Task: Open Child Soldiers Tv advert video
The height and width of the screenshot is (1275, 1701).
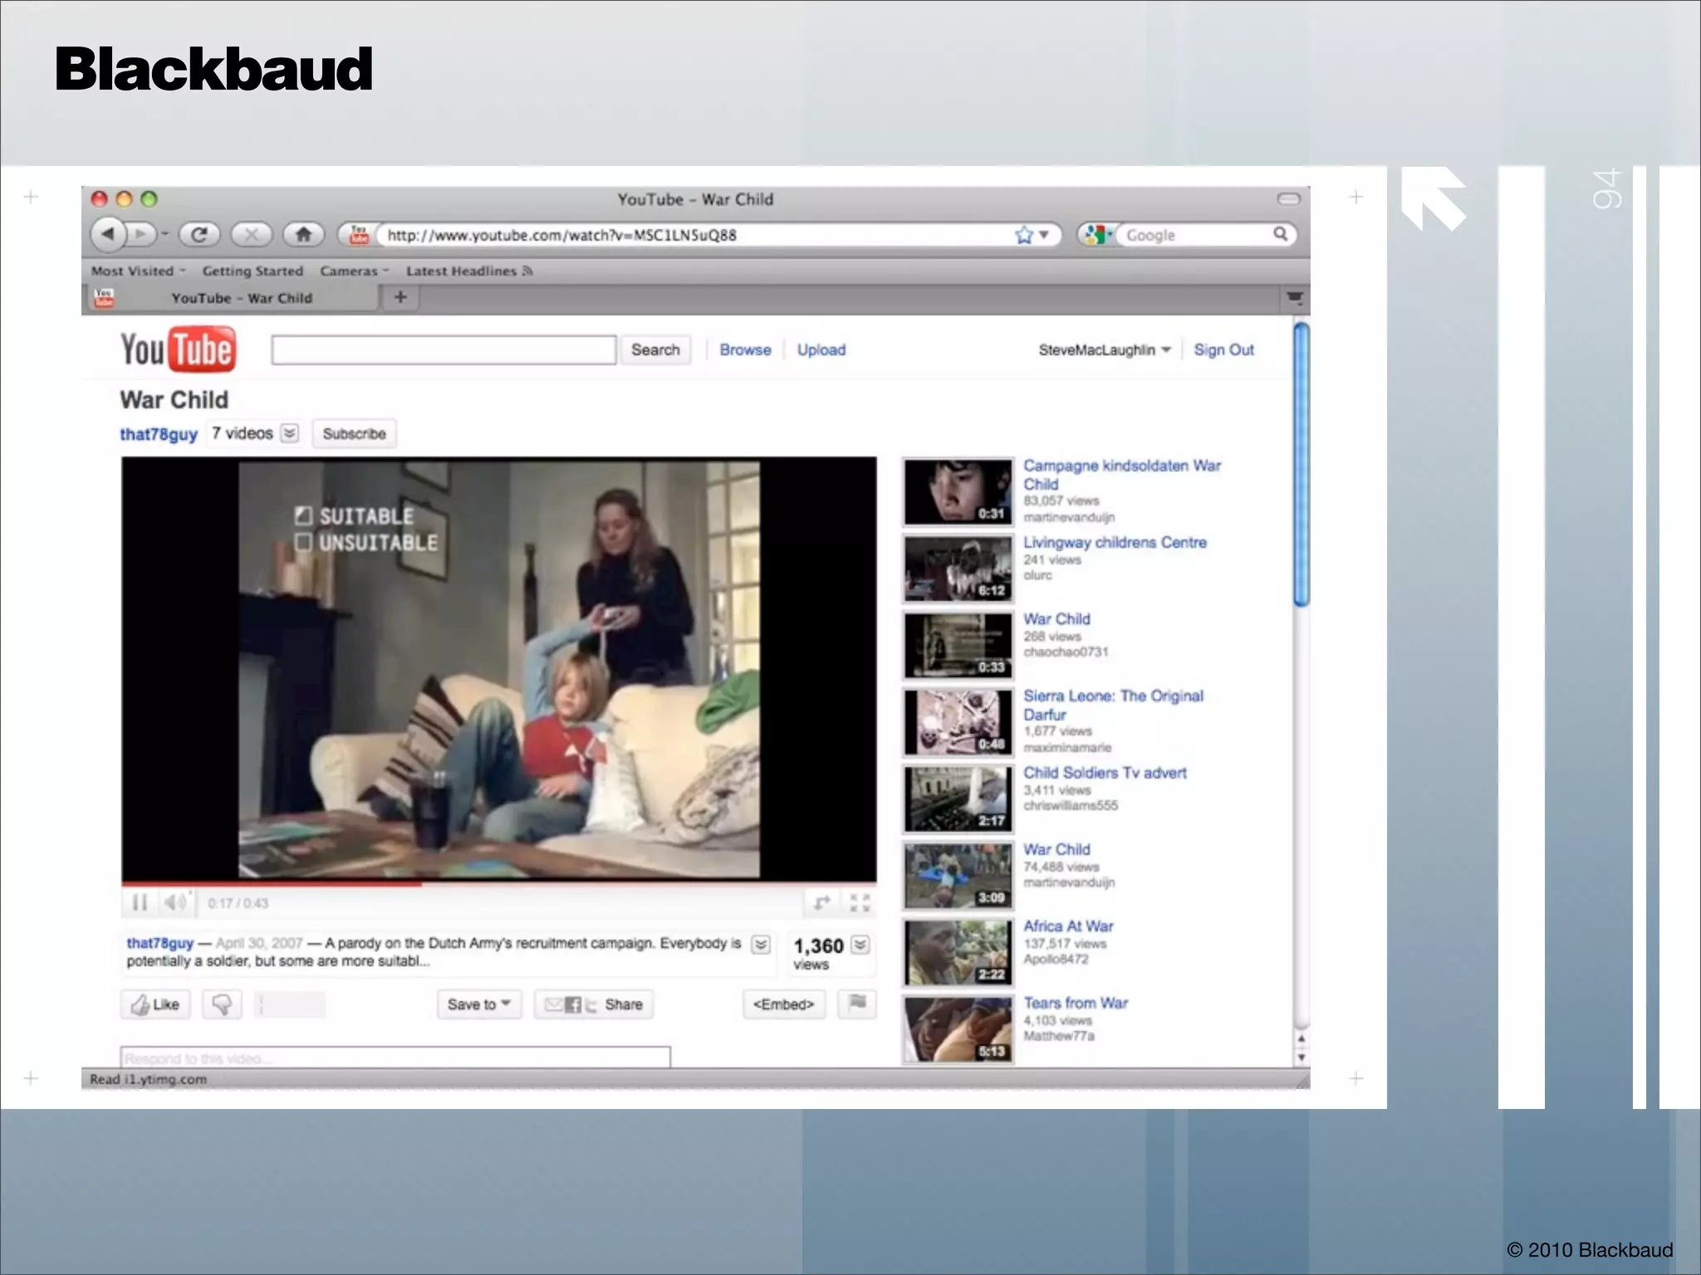Action: 1105,772
